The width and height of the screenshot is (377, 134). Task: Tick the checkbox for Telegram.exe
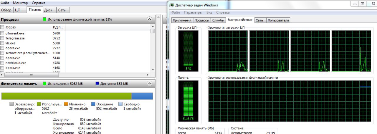2,38
